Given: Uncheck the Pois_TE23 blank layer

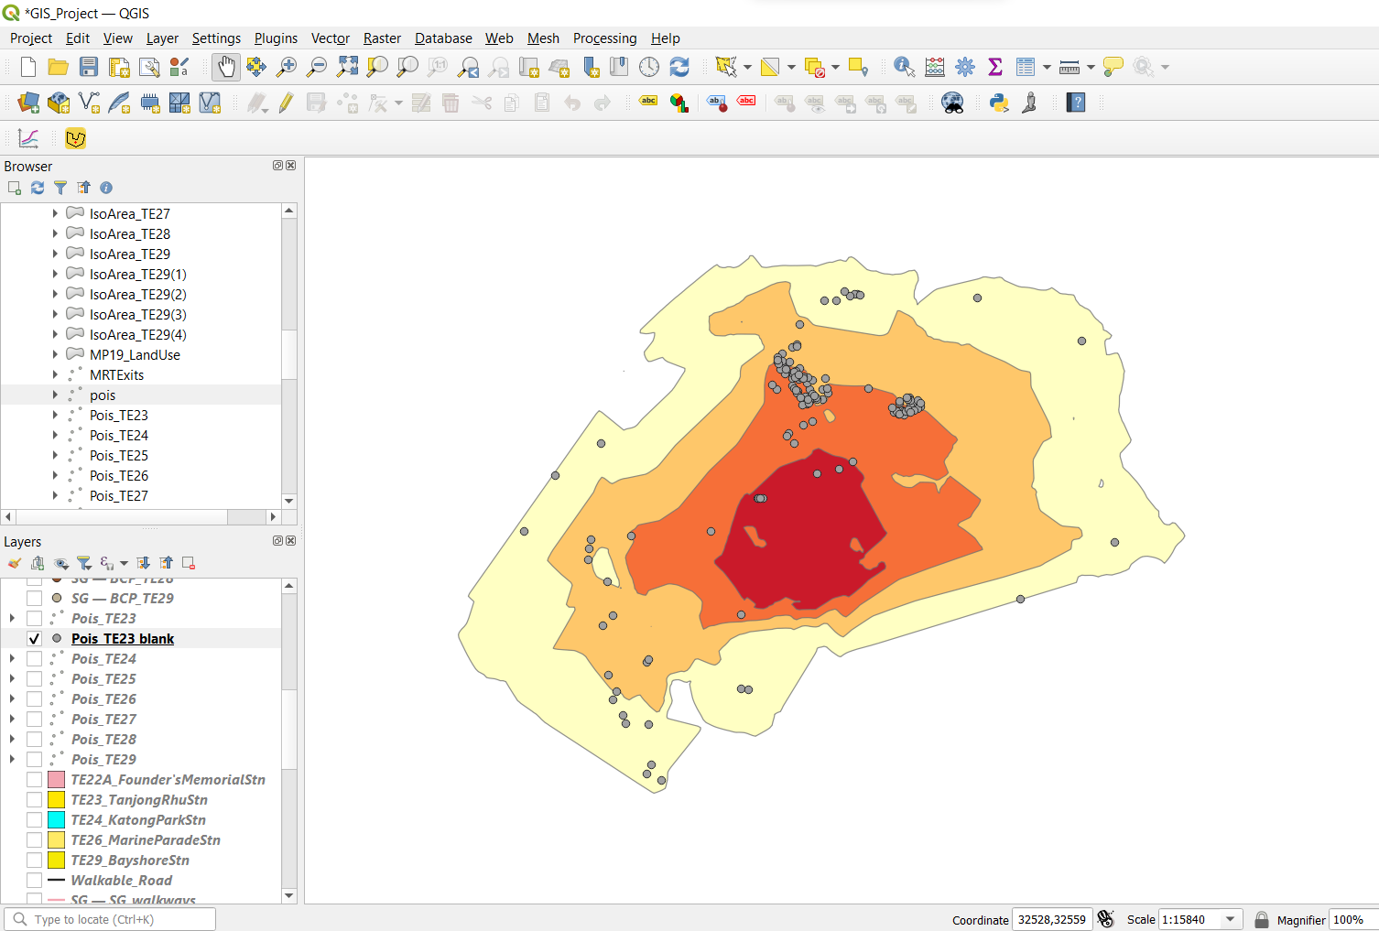Looking at the screenshot, I should pos(34,639).
